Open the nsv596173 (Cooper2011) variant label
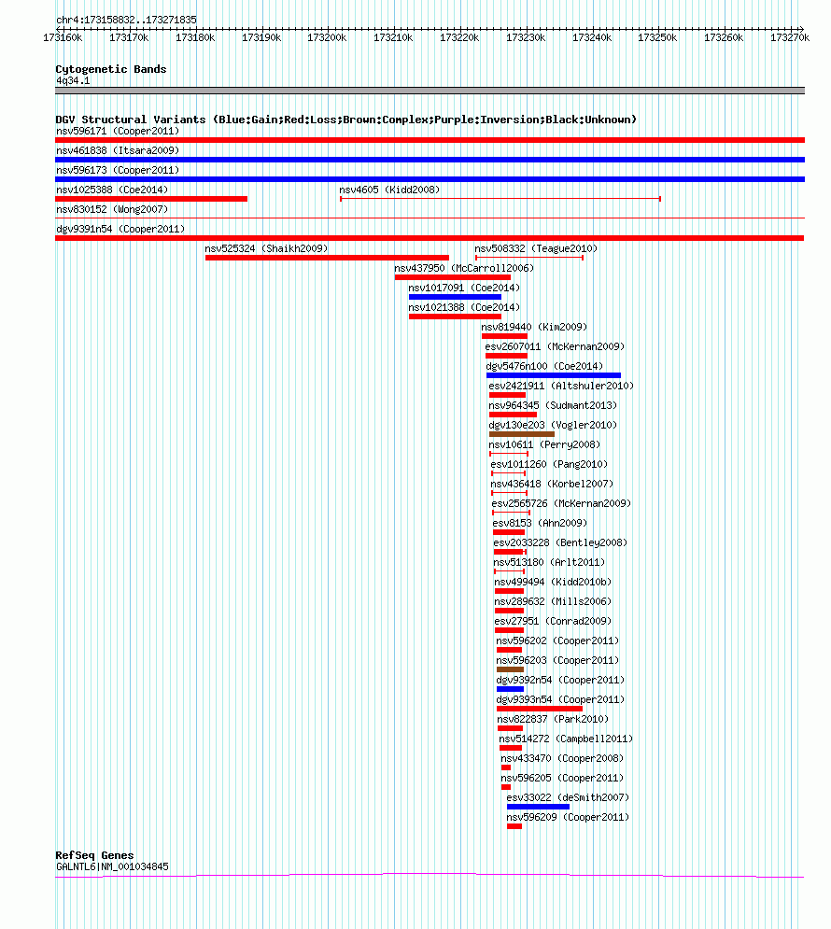Image resolution: width=831 pixels, height=929 pixels. coord(118,170)
